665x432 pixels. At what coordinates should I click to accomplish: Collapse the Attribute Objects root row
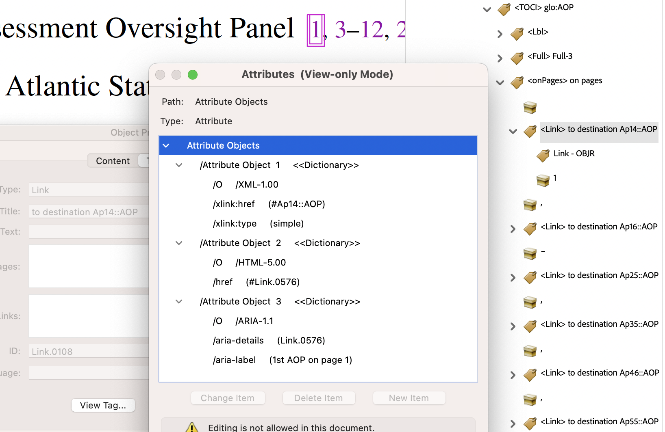[166, 145]
